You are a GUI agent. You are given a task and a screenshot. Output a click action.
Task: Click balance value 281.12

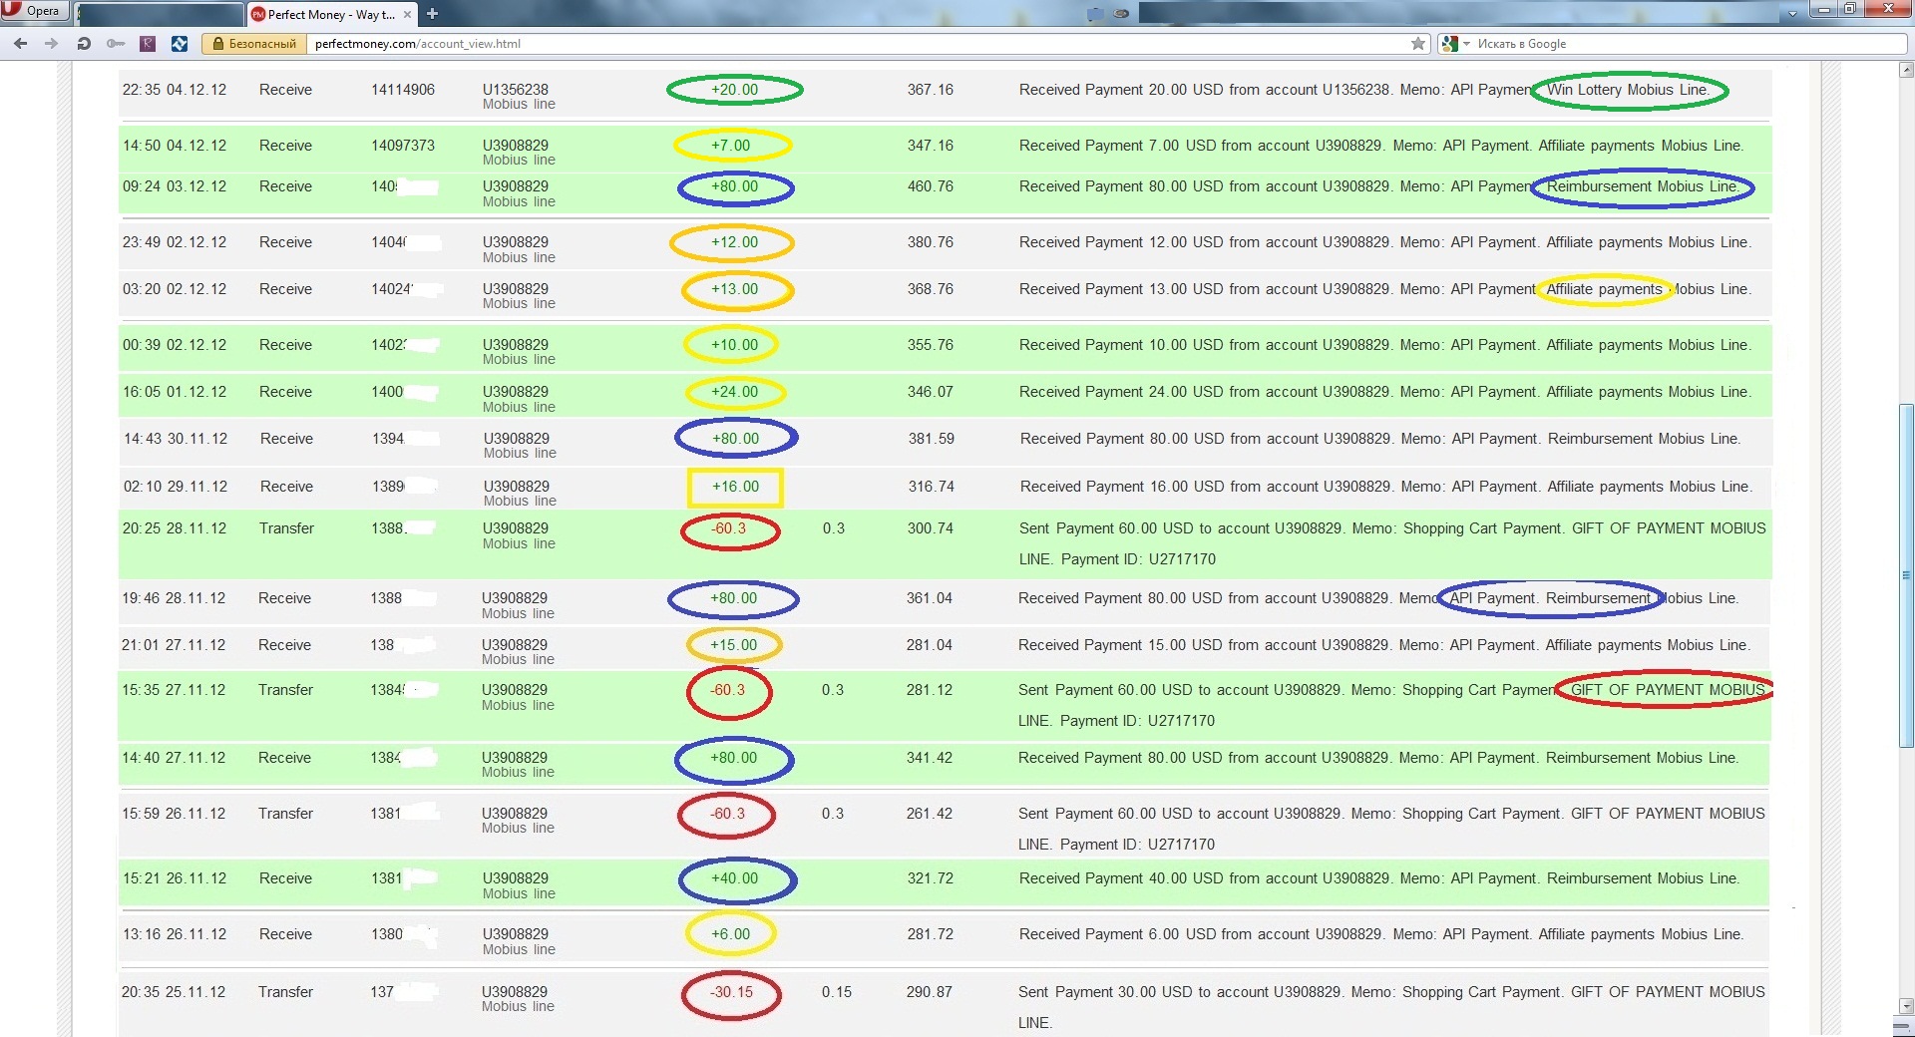point(930,690)
